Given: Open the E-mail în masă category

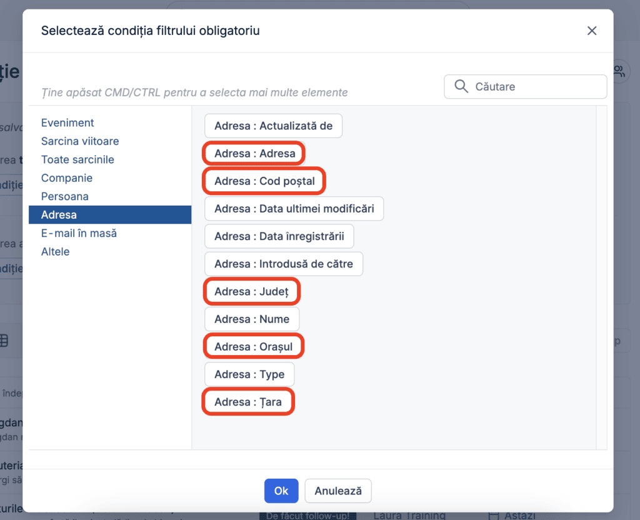Looking at the screenshot, I should [79, 233].
